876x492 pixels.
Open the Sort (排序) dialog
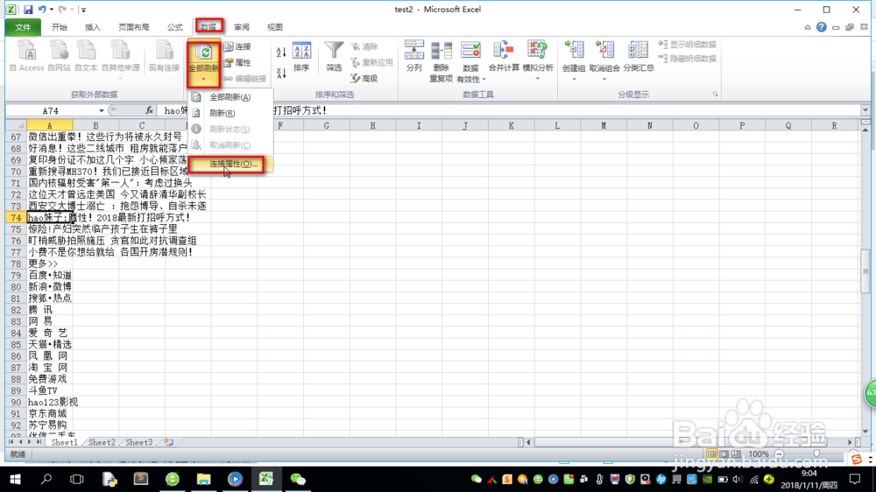(301, 56)
